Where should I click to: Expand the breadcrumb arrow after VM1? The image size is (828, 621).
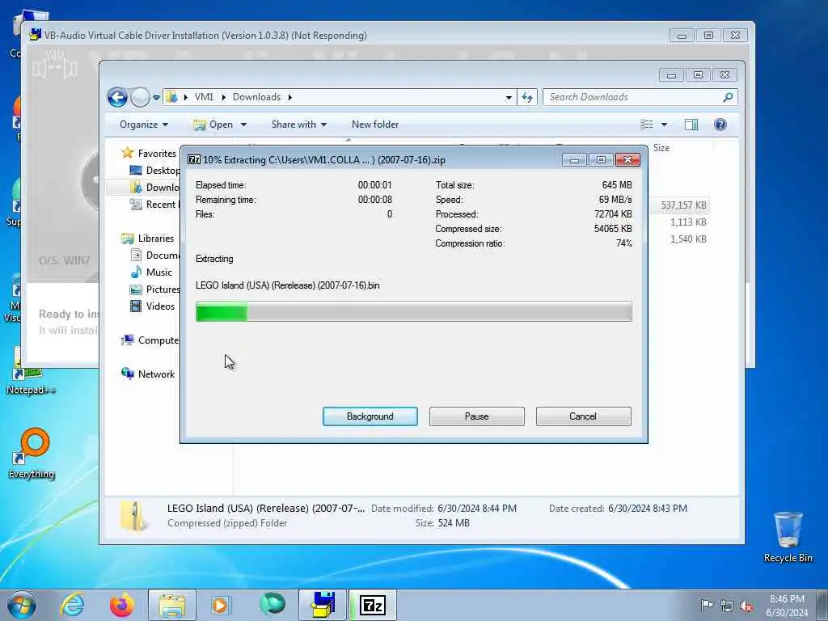point(223,97)
